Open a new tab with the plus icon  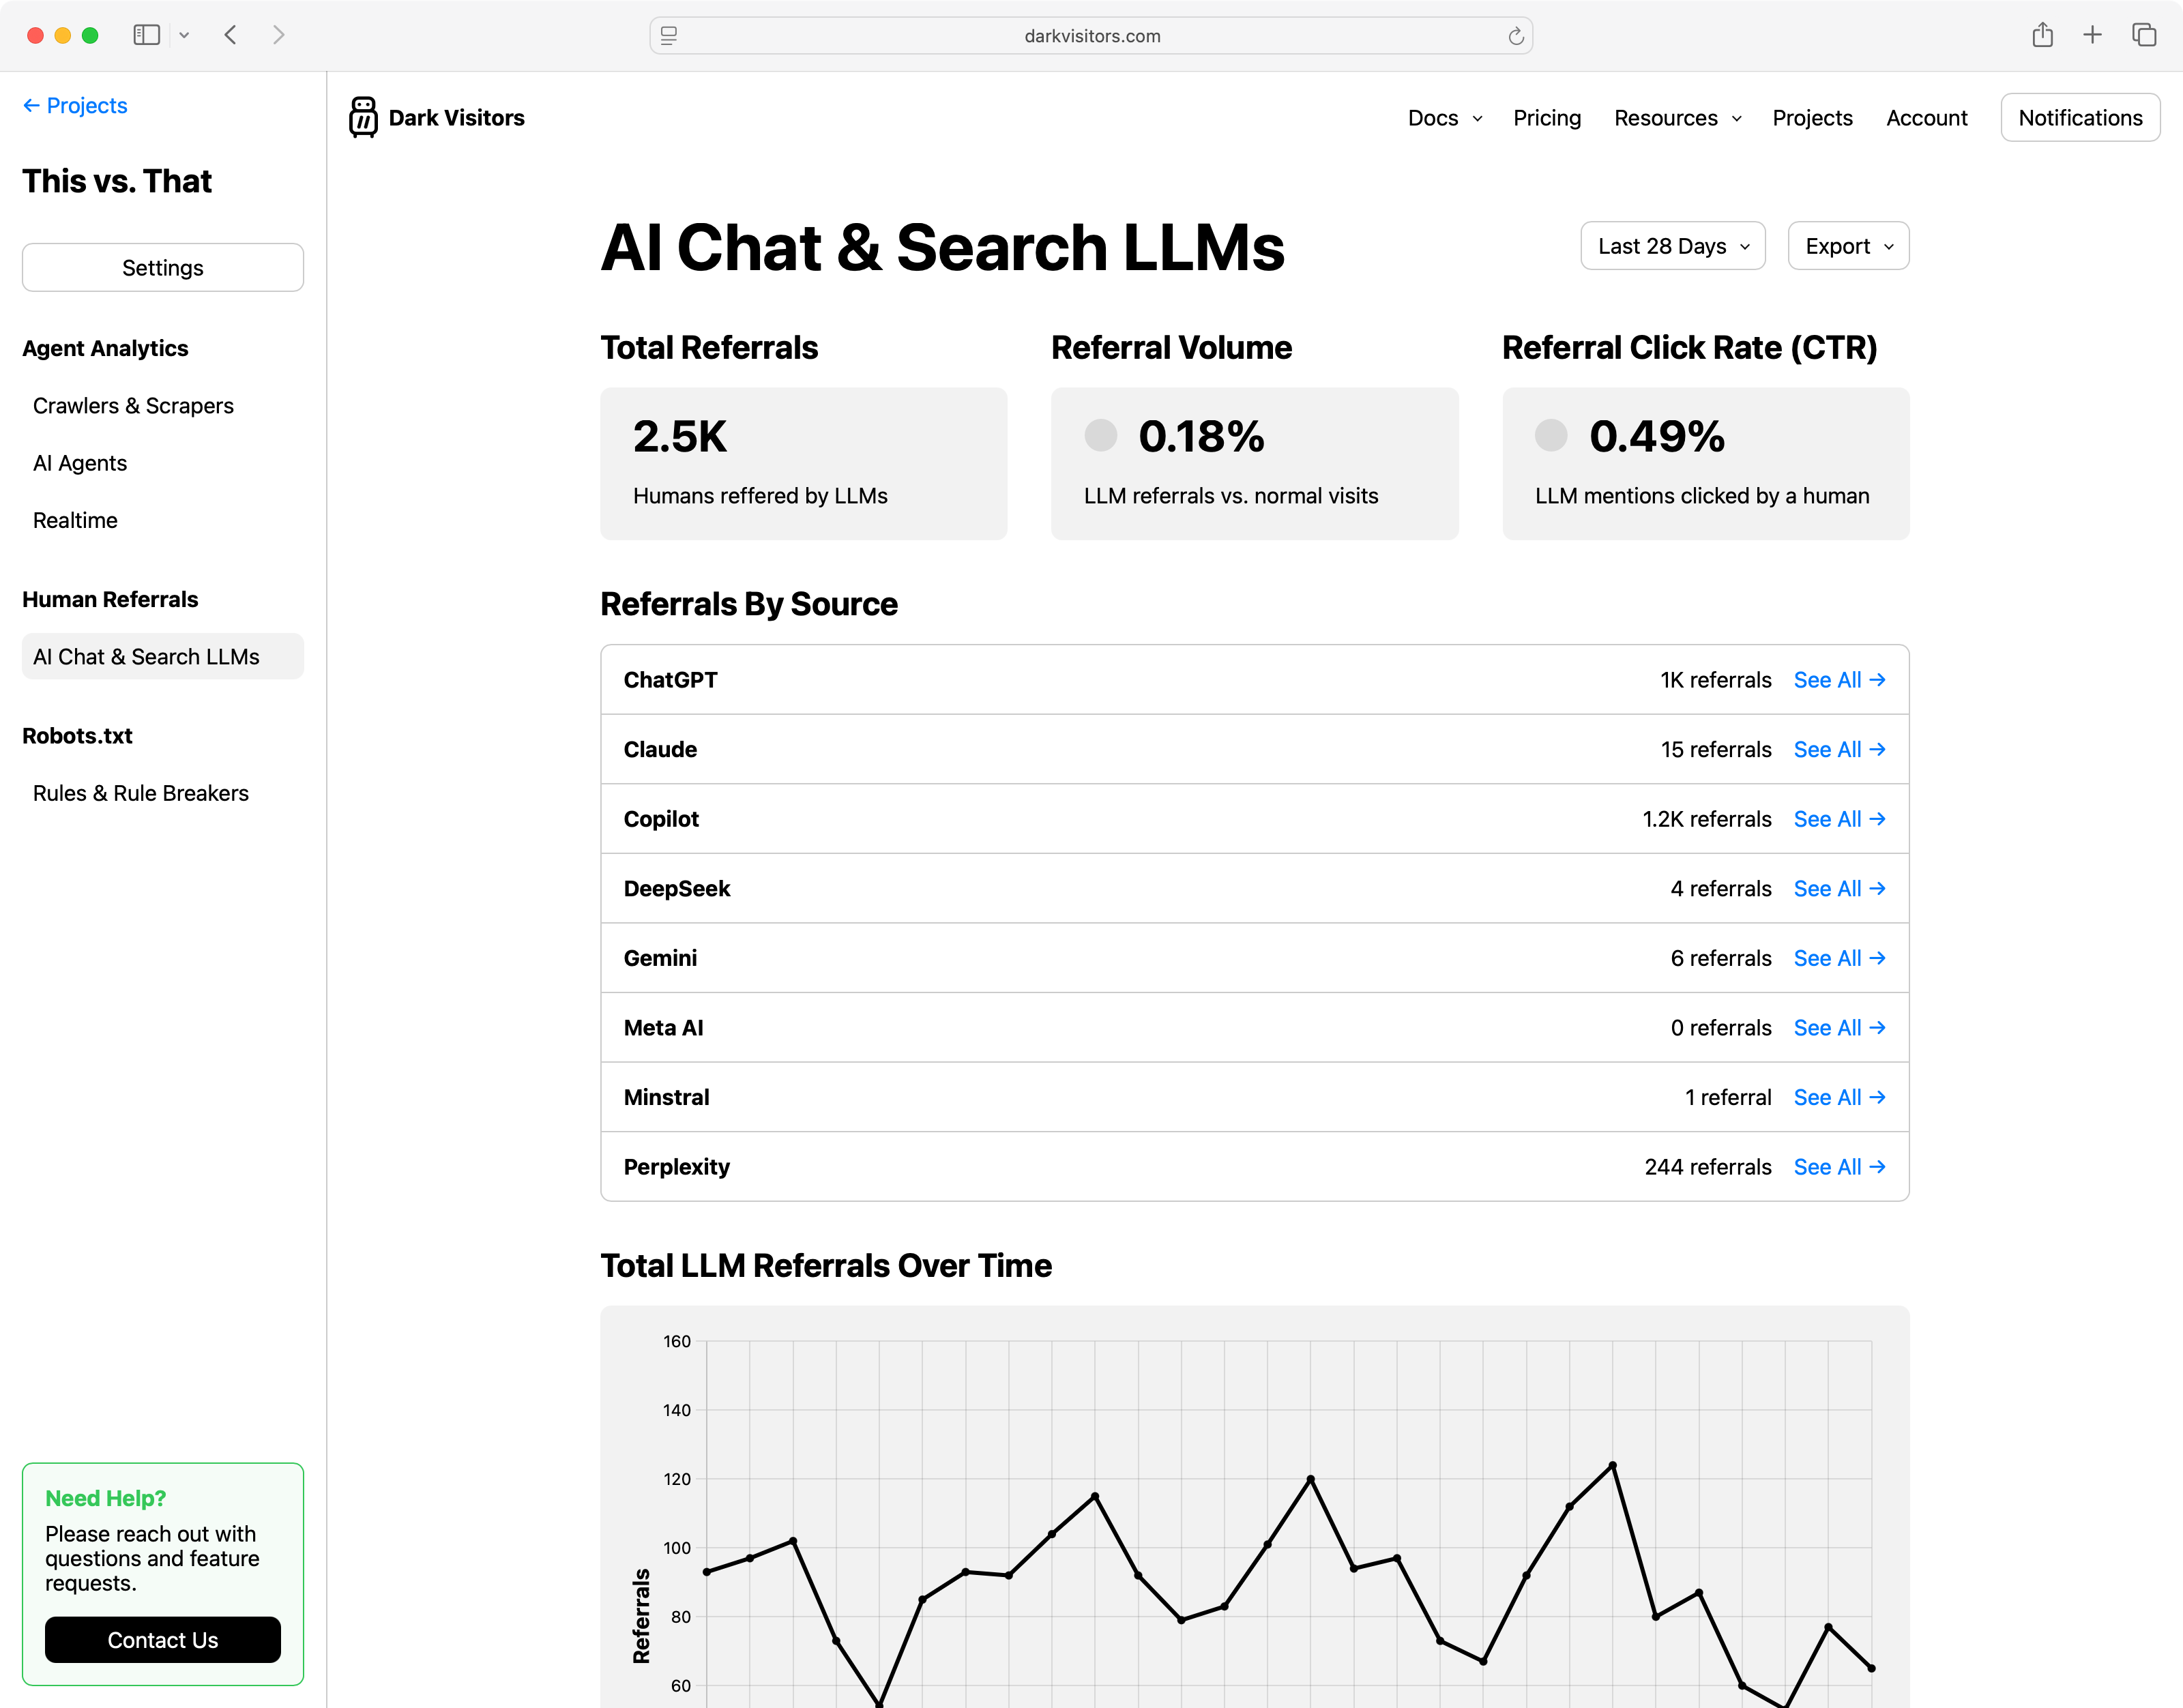click(x=2092, y=35)
